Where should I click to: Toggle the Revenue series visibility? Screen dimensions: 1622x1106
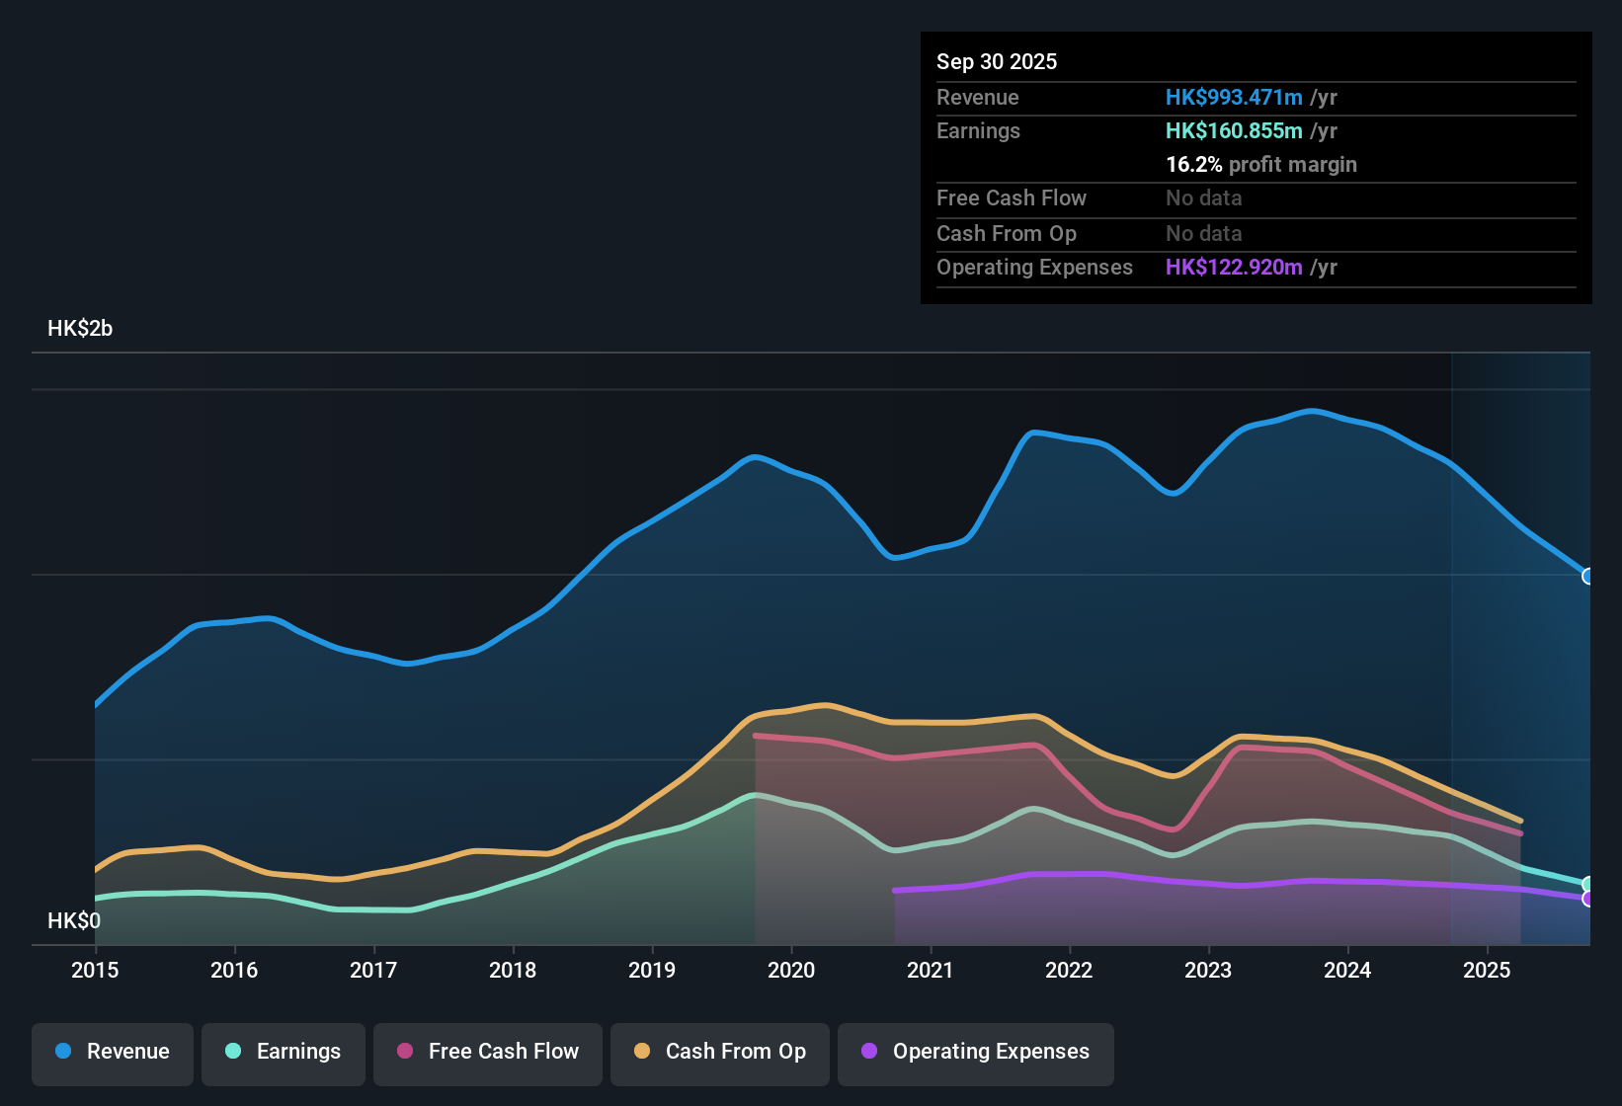[x=112, y=1052]
